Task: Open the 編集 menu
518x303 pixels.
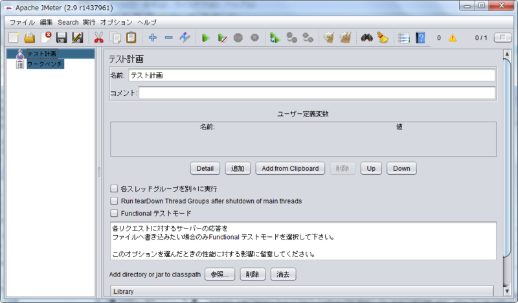Action: pyautogui.click(x=46, y=22)
